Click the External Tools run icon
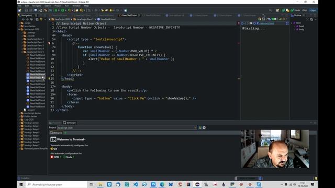The image size is (335, 188). 69,10
